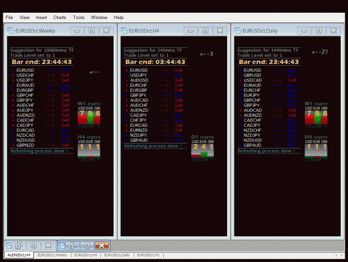Click Suggestion for 1440mins TF text
This screenshot has height=262, width=348.
(x=268, y=50)
